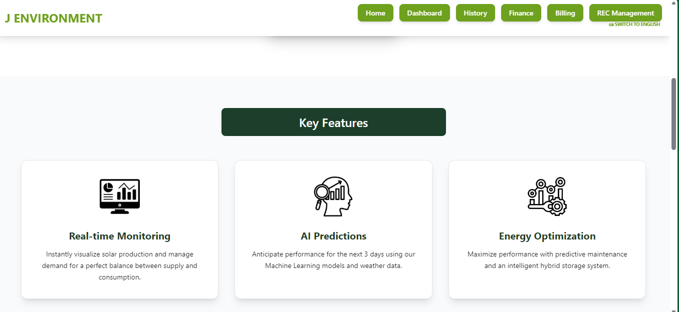This screenshot has height=312, width=679.
Task: Open the Billing page
Action: pos(565,13)
